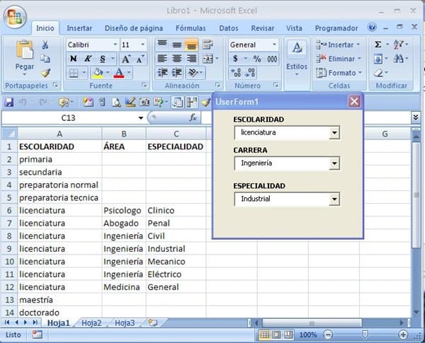This screenshot has height=343, width=425.
Task: Click Insertar button in Celdas group
Action: [339, 45]
